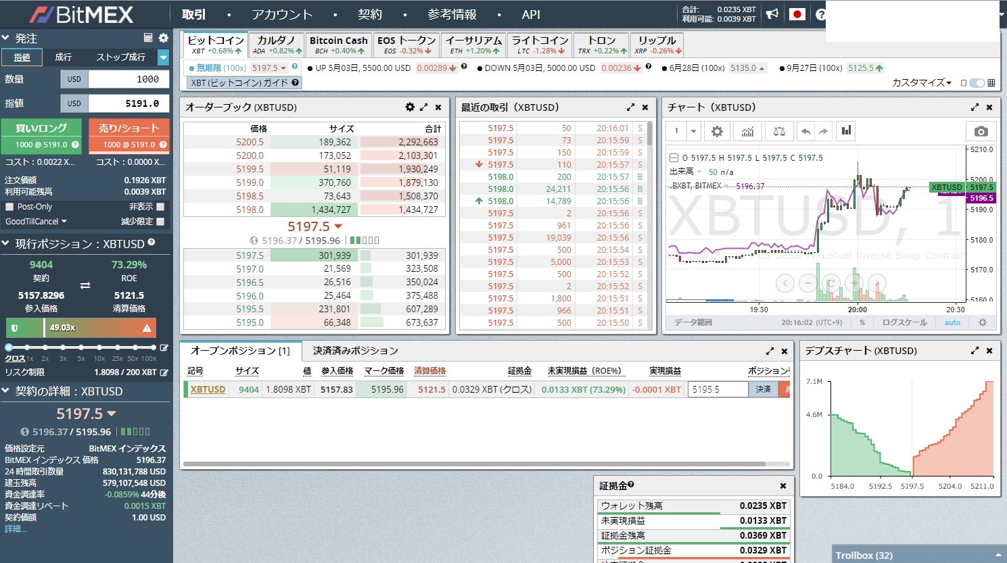1007x563 pixels.
Task: Edit leverage with pencil icon beside slider
Action: tap(164, 347)
